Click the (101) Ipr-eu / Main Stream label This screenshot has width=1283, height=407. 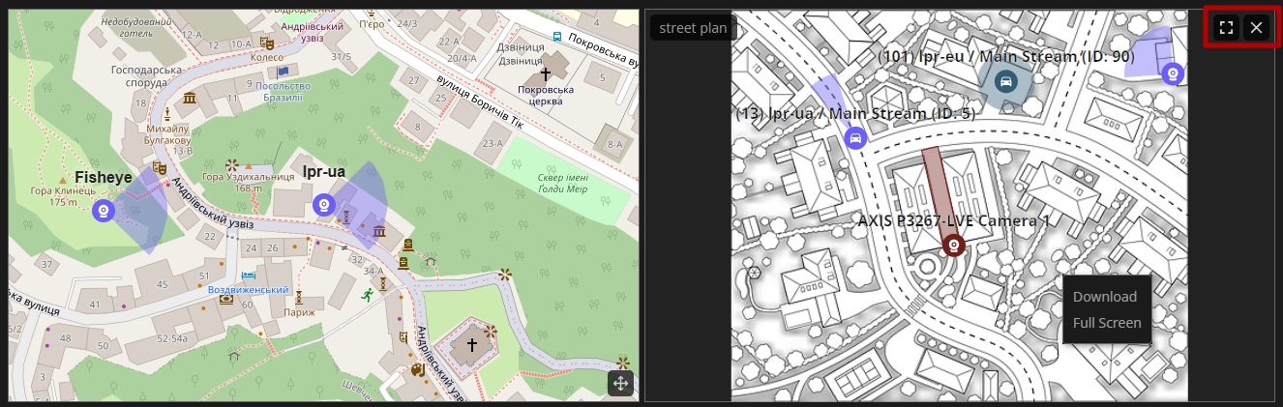[x=1005, y=57]
